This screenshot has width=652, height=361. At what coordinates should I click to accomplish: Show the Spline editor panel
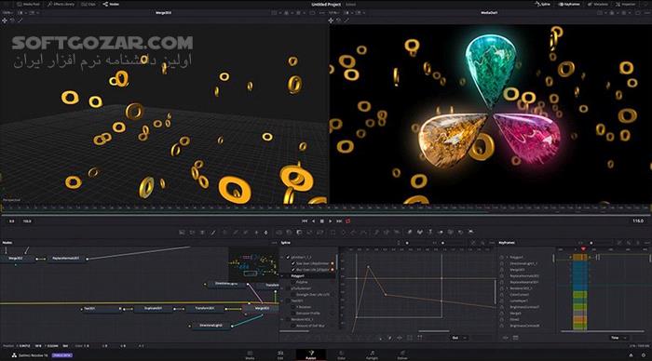click(542, 4)
